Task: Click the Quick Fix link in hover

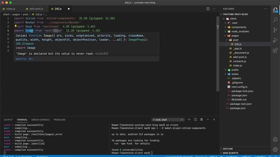Action: [24, 59]
